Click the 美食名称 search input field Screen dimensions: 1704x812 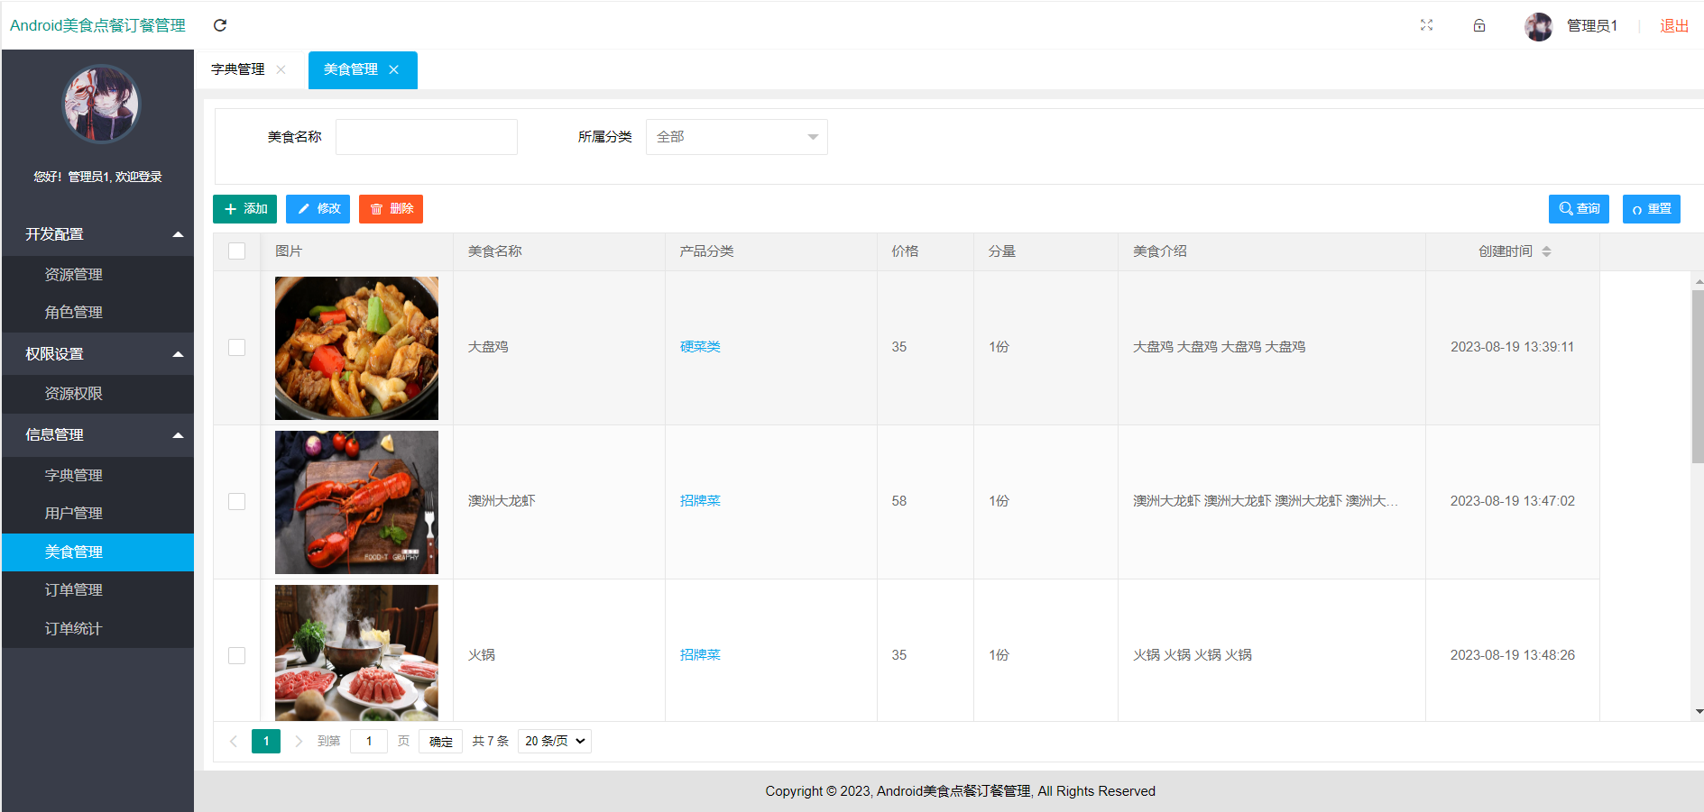pyautogui.click(x=426, y=136)
